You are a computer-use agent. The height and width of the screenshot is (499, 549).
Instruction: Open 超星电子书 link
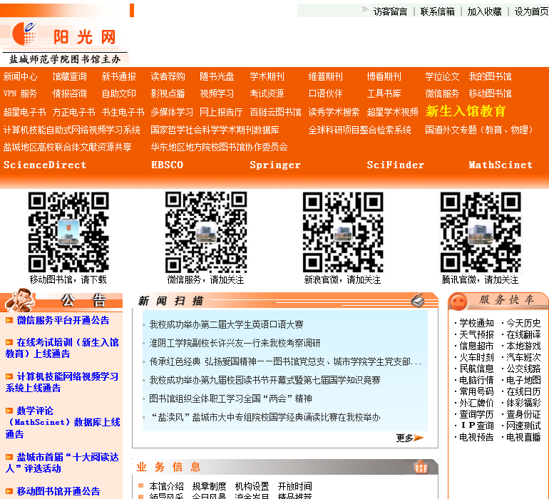pyautogui.click(x=24, y=112)
